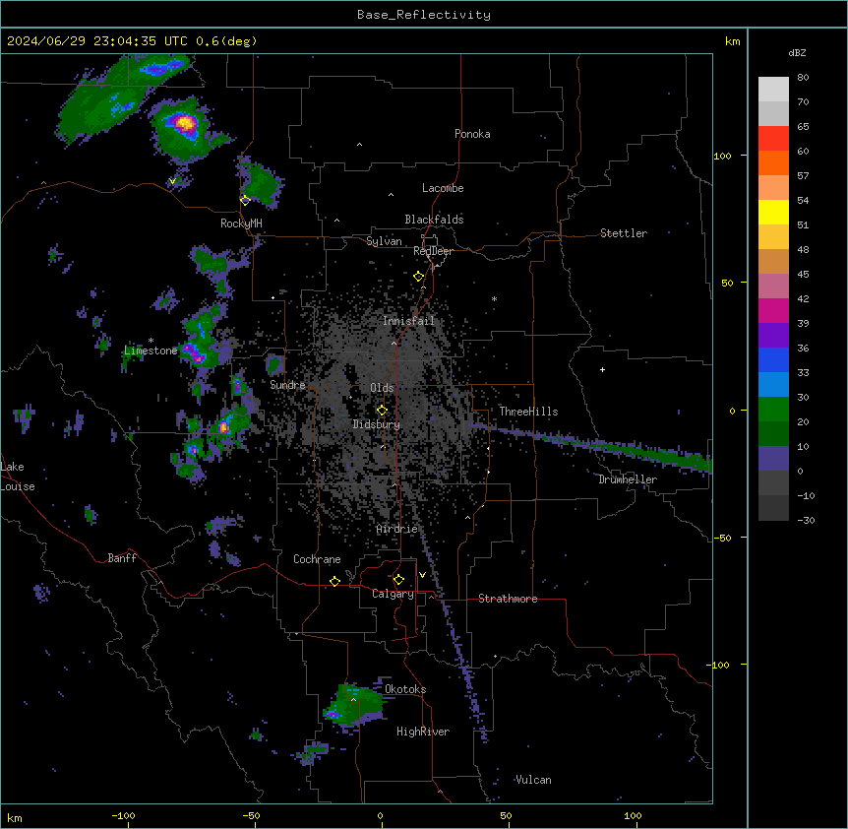
Task: Select the magenta 42 dBZ color swatch
Action: [773, 310]
